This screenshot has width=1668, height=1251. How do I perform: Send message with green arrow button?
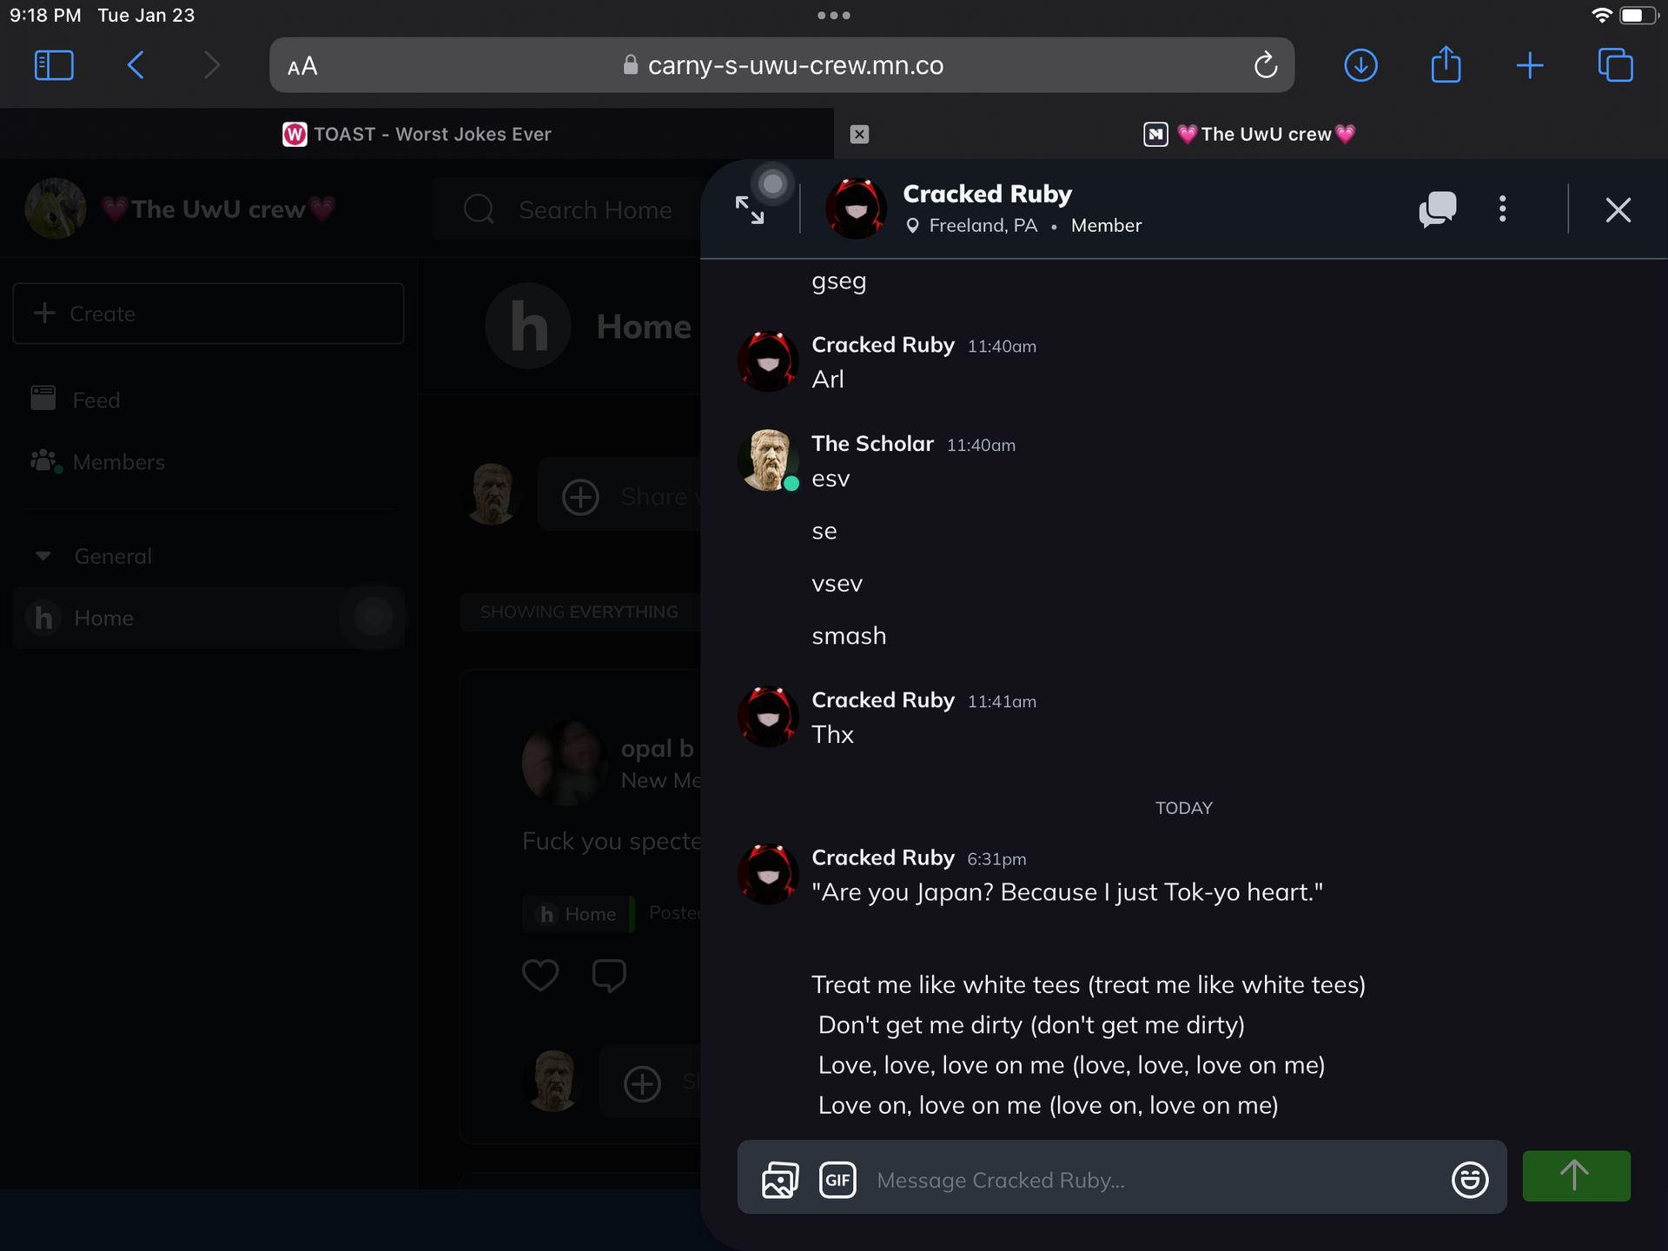coord(1575,1176)
